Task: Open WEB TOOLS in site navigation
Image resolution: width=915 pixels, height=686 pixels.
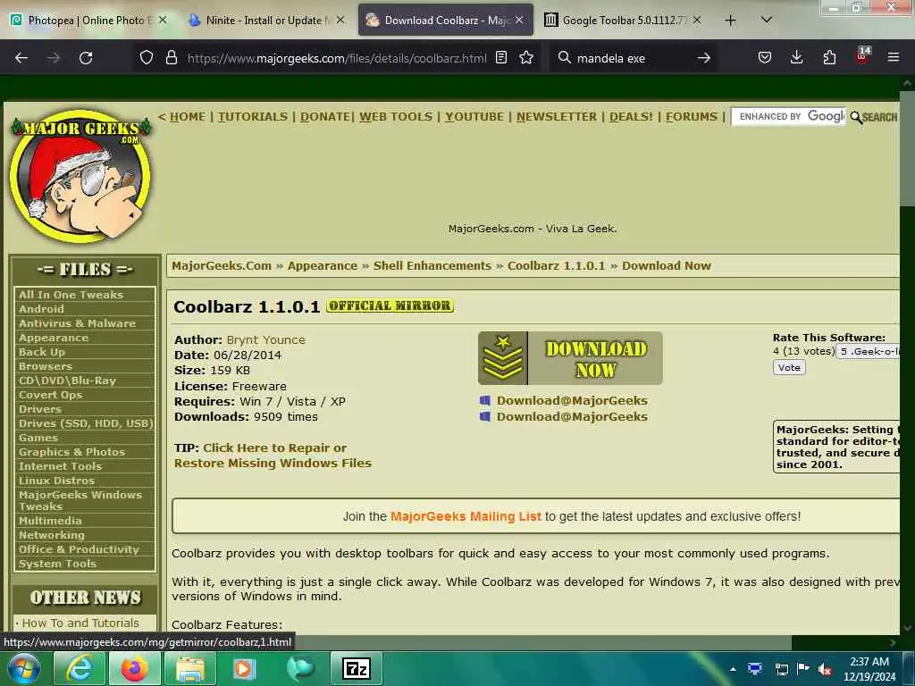Action: point(396,117)
